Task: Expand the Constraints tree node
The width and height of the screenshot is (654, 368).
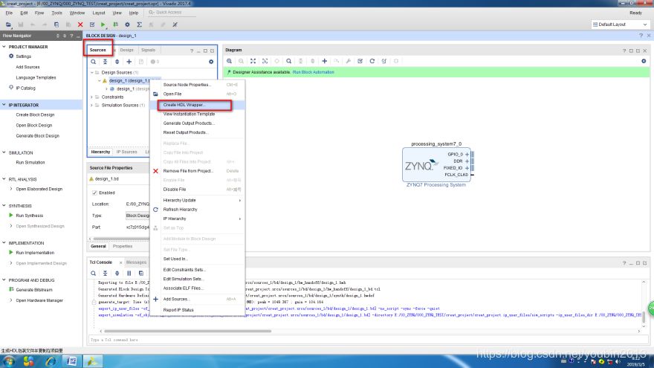Action: click(92, 97)
